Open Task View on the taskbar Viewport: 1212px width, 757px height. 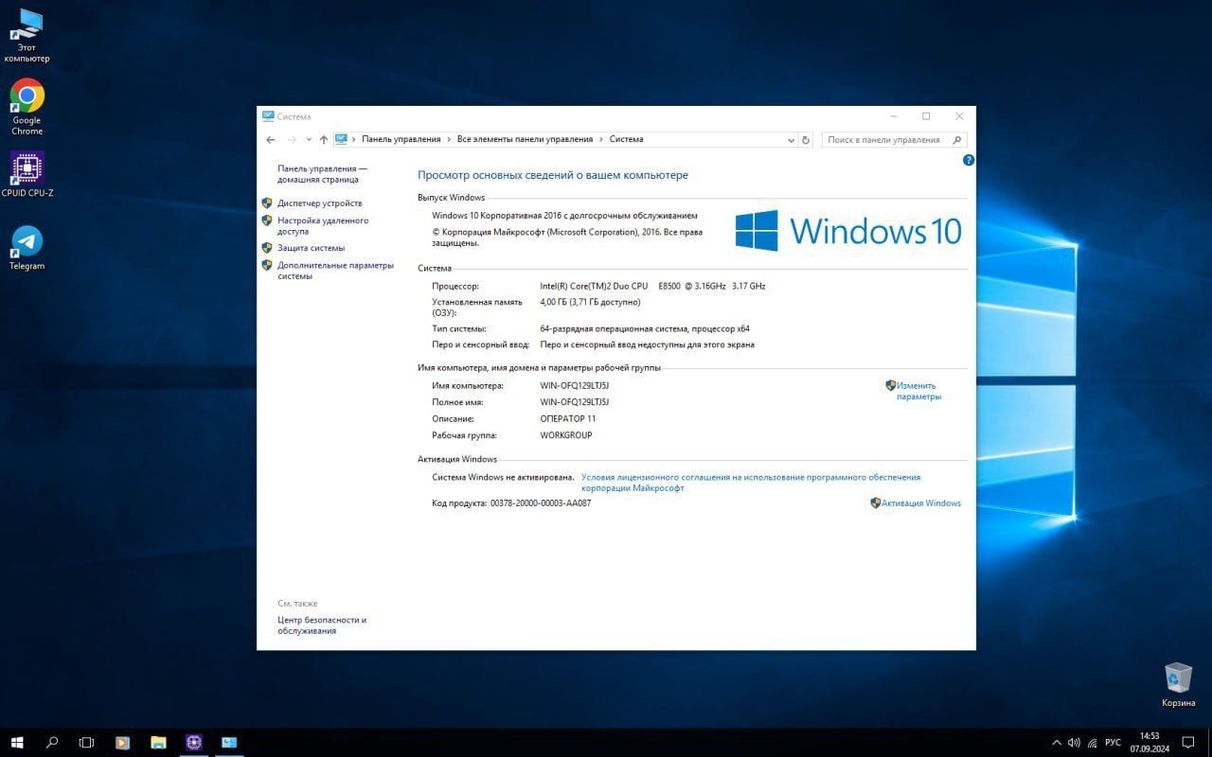(x=86, y=743)
